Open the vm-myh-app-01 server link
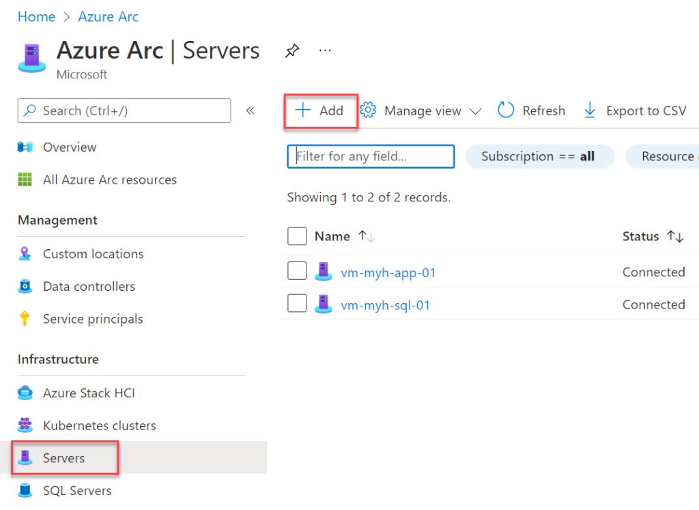699x510 pixels. (388, 272)
